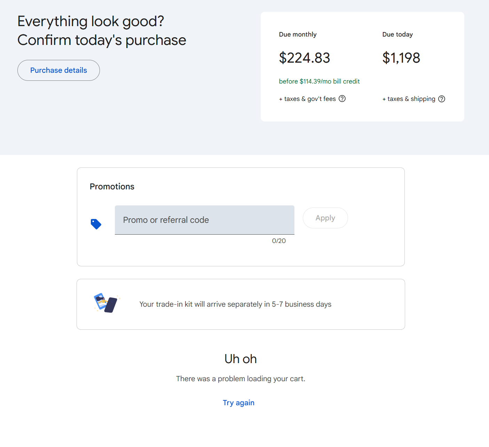Focus the Promo or referral code field
The height and width of the screenshot is (447, 489).
click(x=204, y=220)
